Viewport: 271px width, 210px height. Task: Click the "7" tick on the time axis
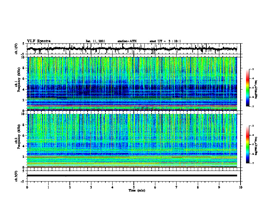177,187
